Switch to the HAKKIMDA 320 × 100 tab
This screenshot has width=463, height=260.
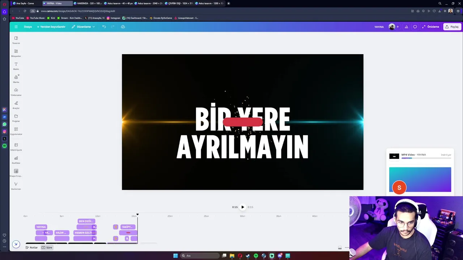88,3
